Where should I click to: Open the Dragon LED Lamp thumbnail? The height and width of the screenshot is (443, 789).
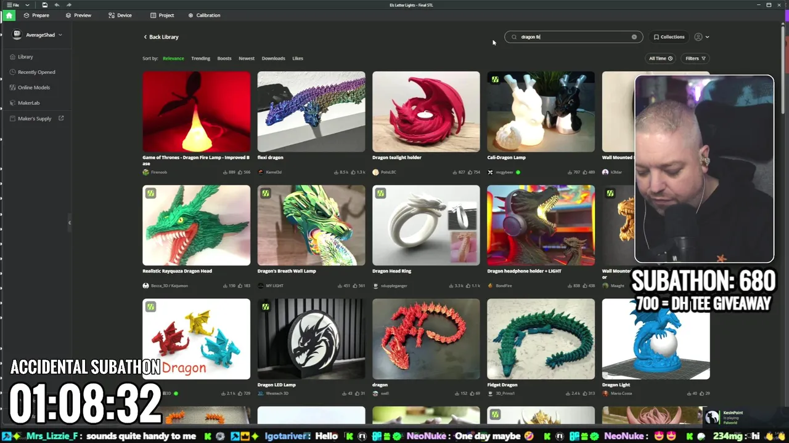(311, 339)
